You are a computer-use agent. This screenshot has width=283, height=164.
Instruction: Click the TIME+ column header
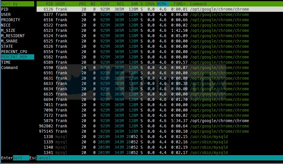click(179, 4)
